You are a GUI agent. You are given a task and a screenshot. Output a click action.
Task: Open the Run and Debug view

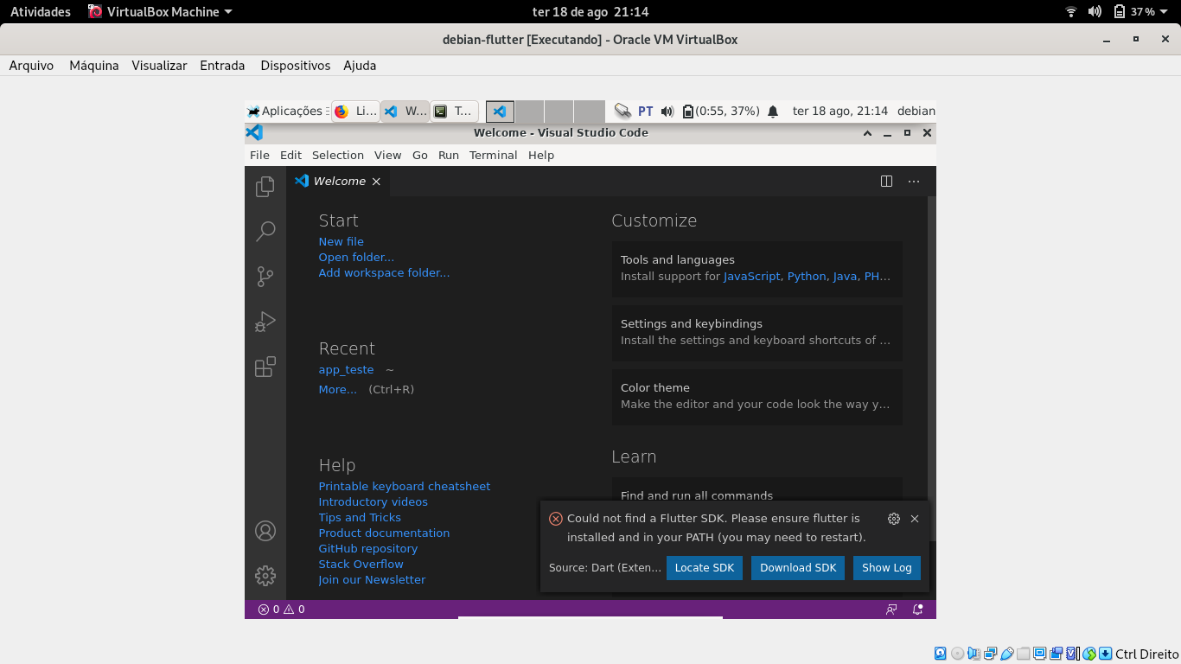click(x=265, y=322)
